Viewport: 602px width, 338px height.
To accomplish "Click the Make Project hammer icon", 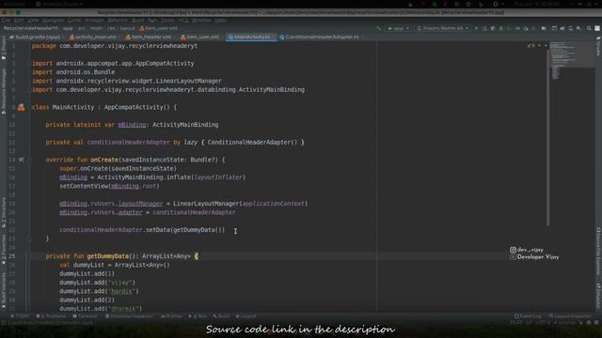I will tap(378, 28).
